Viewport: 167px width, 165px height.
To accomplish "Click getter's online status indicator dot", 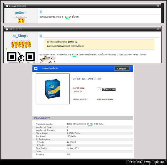I will click(25, 13).
